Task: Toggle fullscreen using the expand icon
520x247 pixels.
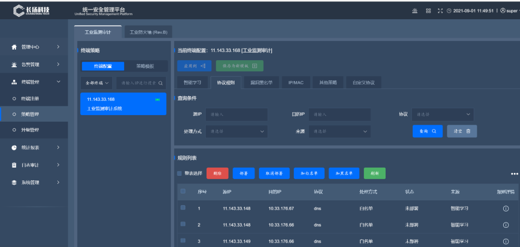Action: [x=440, y=11]
